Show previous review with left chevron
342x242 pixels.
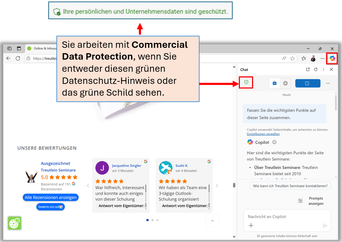click(88, 186)
